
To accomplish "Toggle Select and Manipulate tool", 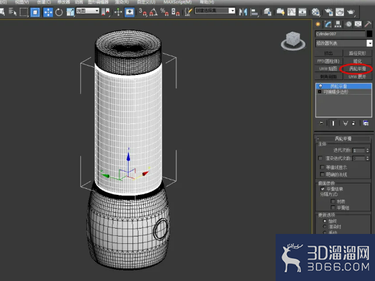I will [x=118, y=12].
